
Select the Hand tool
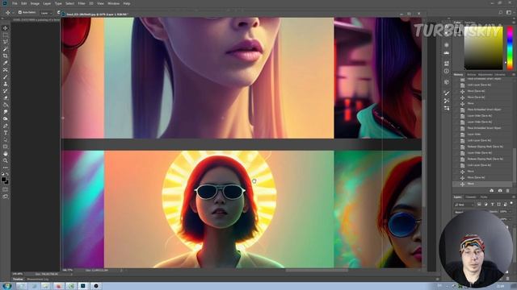point(6,154)
